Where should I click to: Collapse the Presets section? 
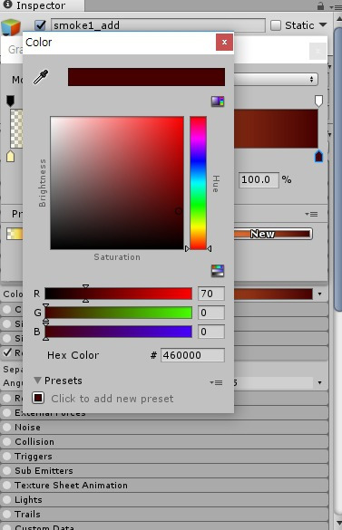tap(37, 381)
